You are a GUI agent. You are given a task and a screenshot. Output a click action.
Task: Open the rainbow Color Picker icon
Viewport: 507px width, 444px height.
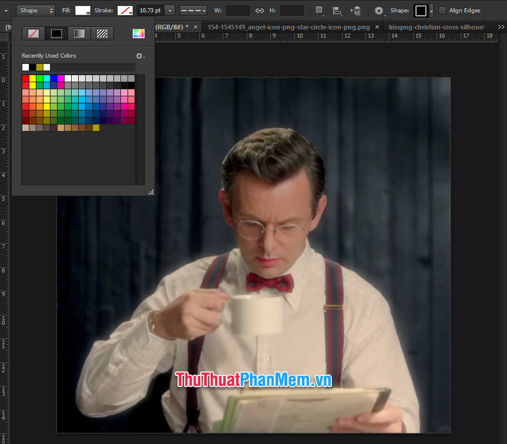point(138,33)
